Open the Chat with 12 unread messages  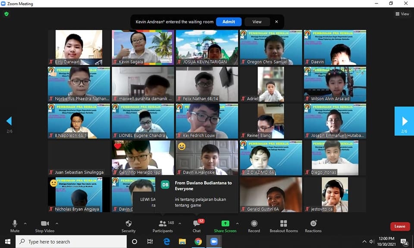197,226
